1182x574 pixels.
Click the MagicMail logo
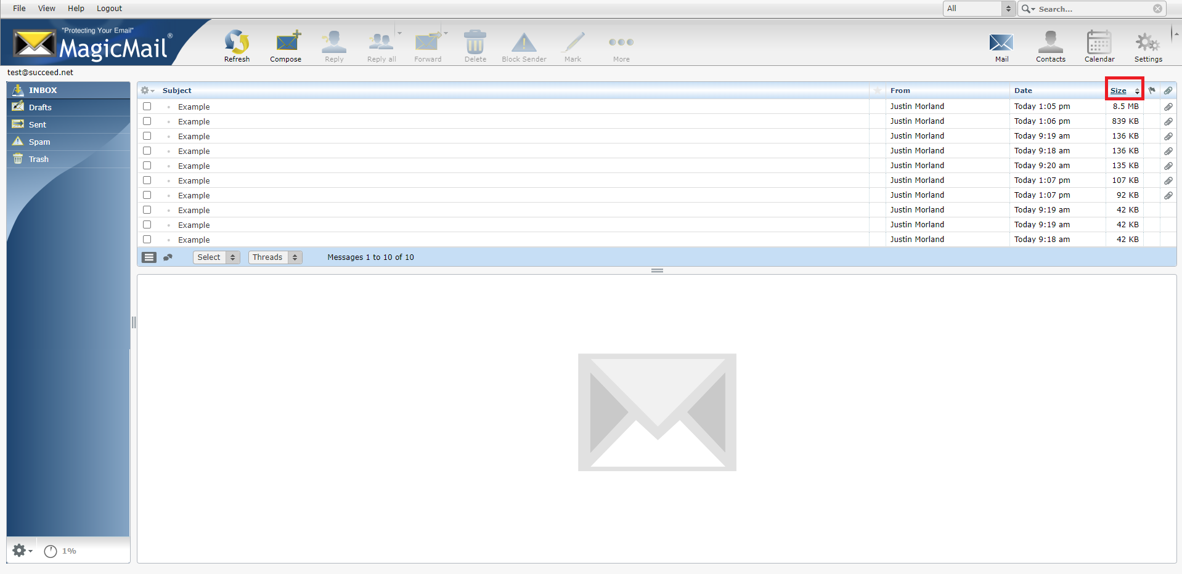pyautogui.click(x=92, y=44)
